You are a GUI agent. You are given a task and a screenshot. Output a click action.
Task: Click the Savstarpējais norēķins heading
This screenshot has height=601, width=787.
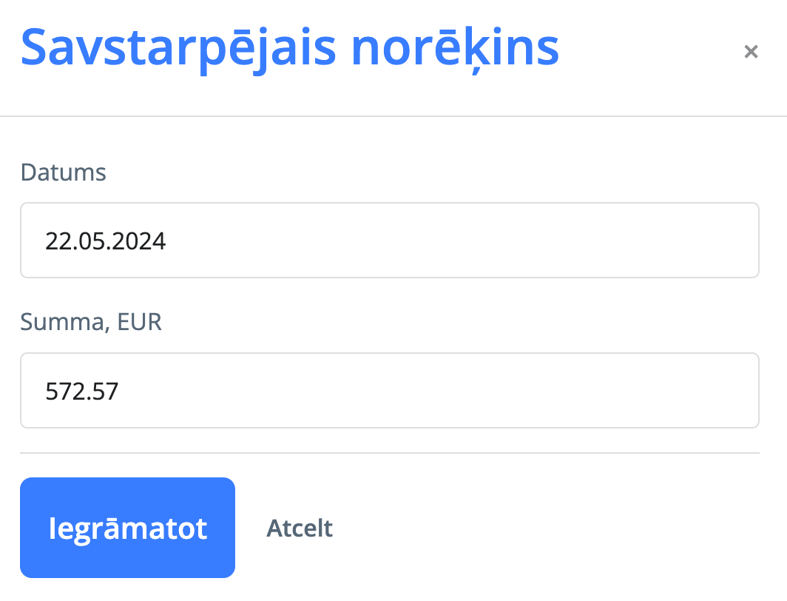pyautogui.click(x=290, y=47)
